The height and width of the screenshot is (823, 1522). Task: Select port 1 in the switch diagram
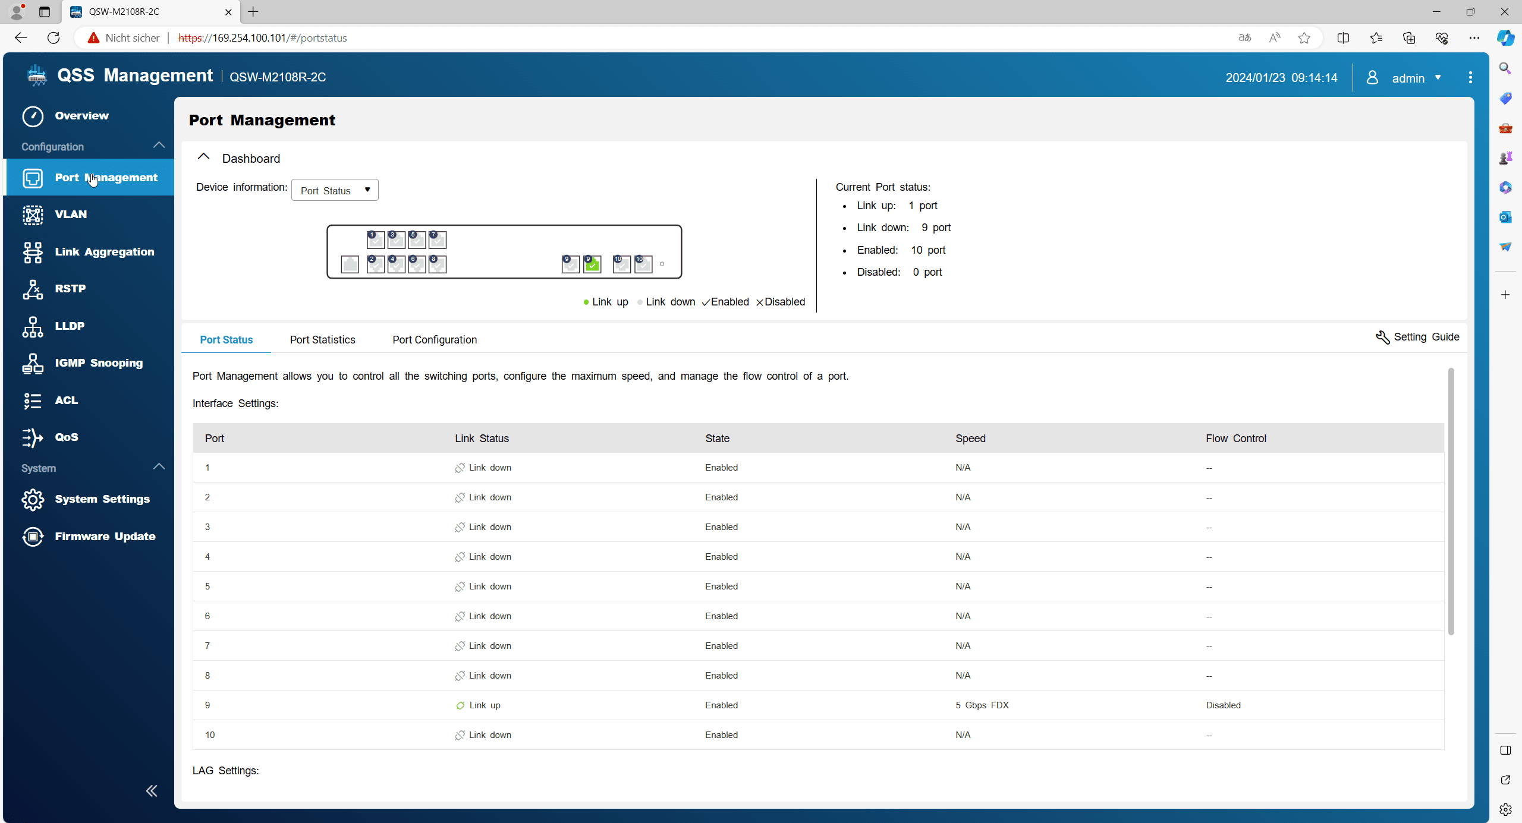375,239
